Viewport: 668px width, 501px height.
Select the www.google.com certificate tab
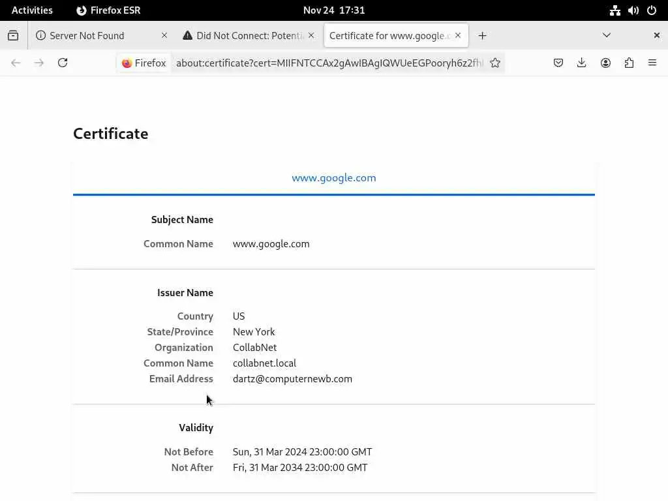[334, 177]
